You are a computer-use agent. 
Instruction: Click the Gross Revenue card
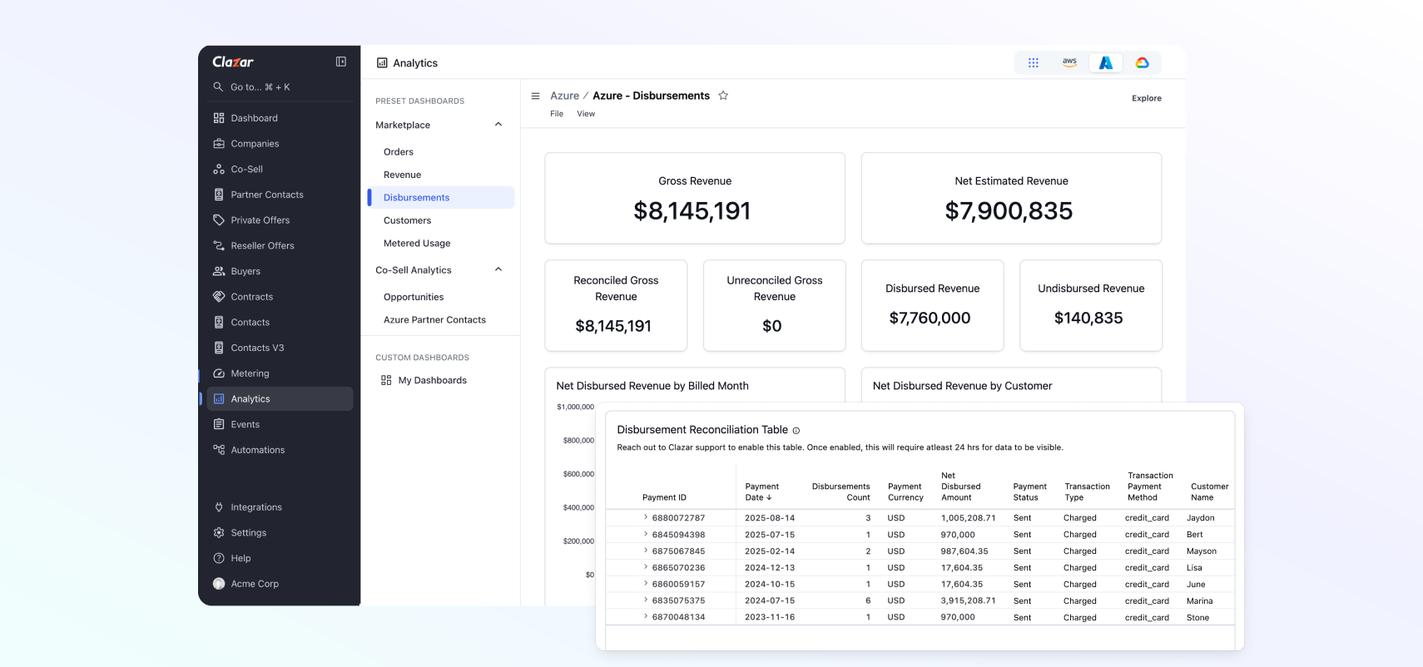(x=695, y=198)
